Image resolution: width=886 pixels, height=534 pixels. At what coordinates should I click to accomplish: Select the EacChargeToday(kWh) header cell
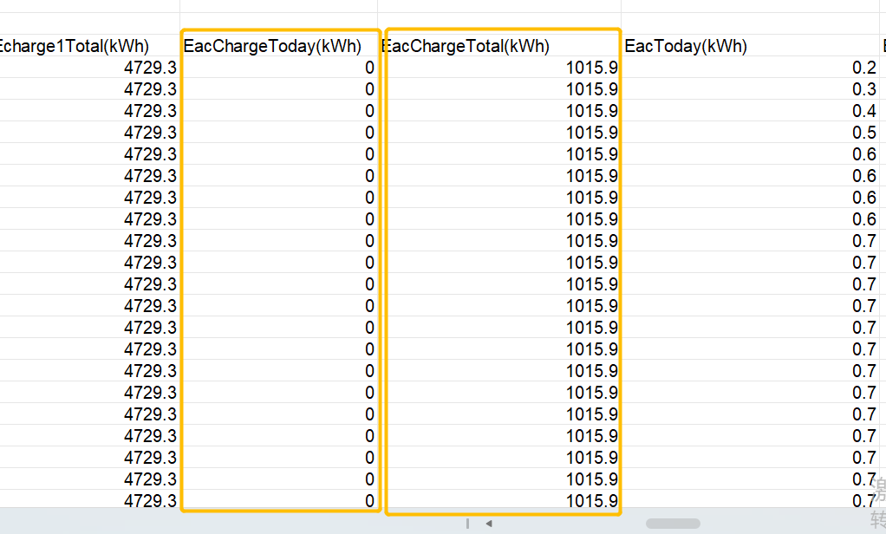click(278, 45)
